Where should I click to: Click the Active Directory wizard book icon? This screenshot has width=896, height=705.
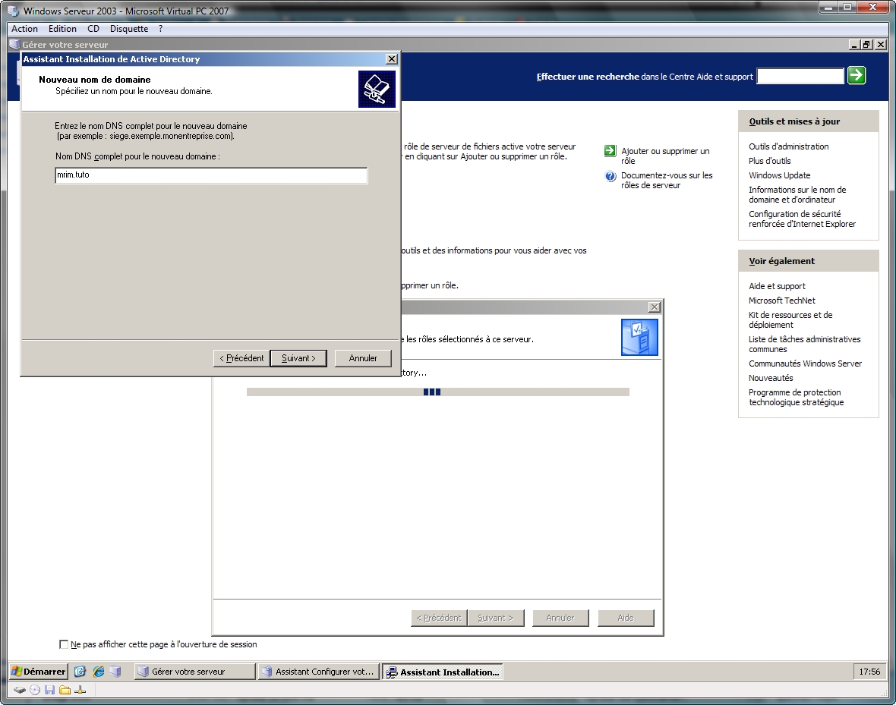pos(377,89)
